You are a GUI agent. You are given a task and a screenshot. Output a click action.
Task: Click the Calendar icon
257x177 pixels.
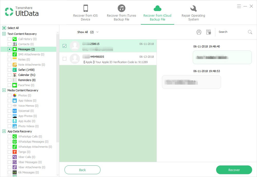pos(15,75)
